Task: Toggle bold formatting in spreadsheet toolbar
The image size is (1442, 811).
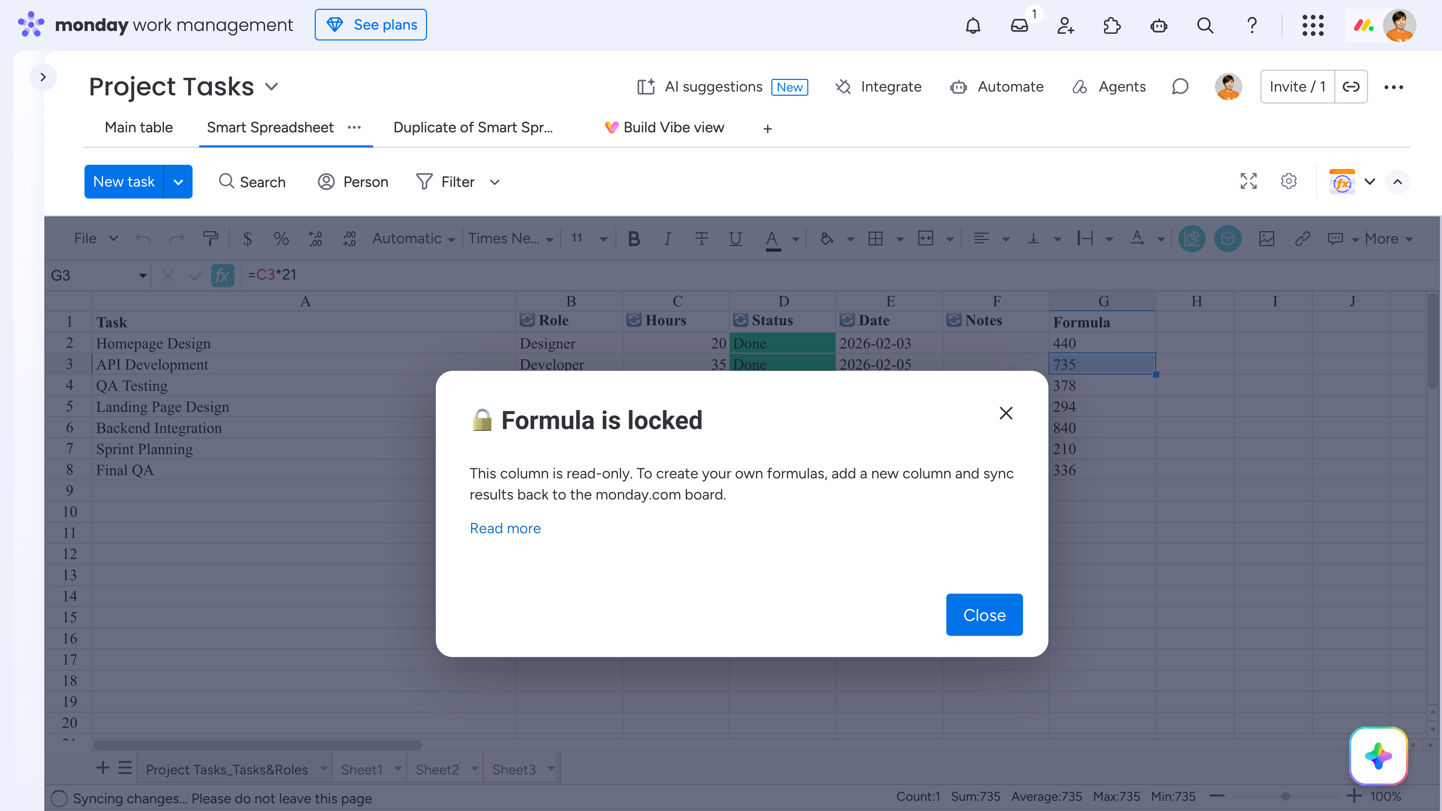Action: [634, 239]
